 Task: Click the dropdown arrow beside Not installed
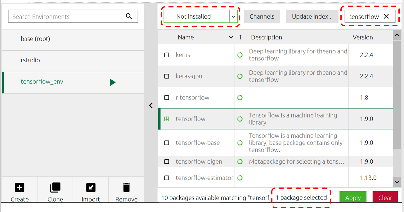pos(233,16)
